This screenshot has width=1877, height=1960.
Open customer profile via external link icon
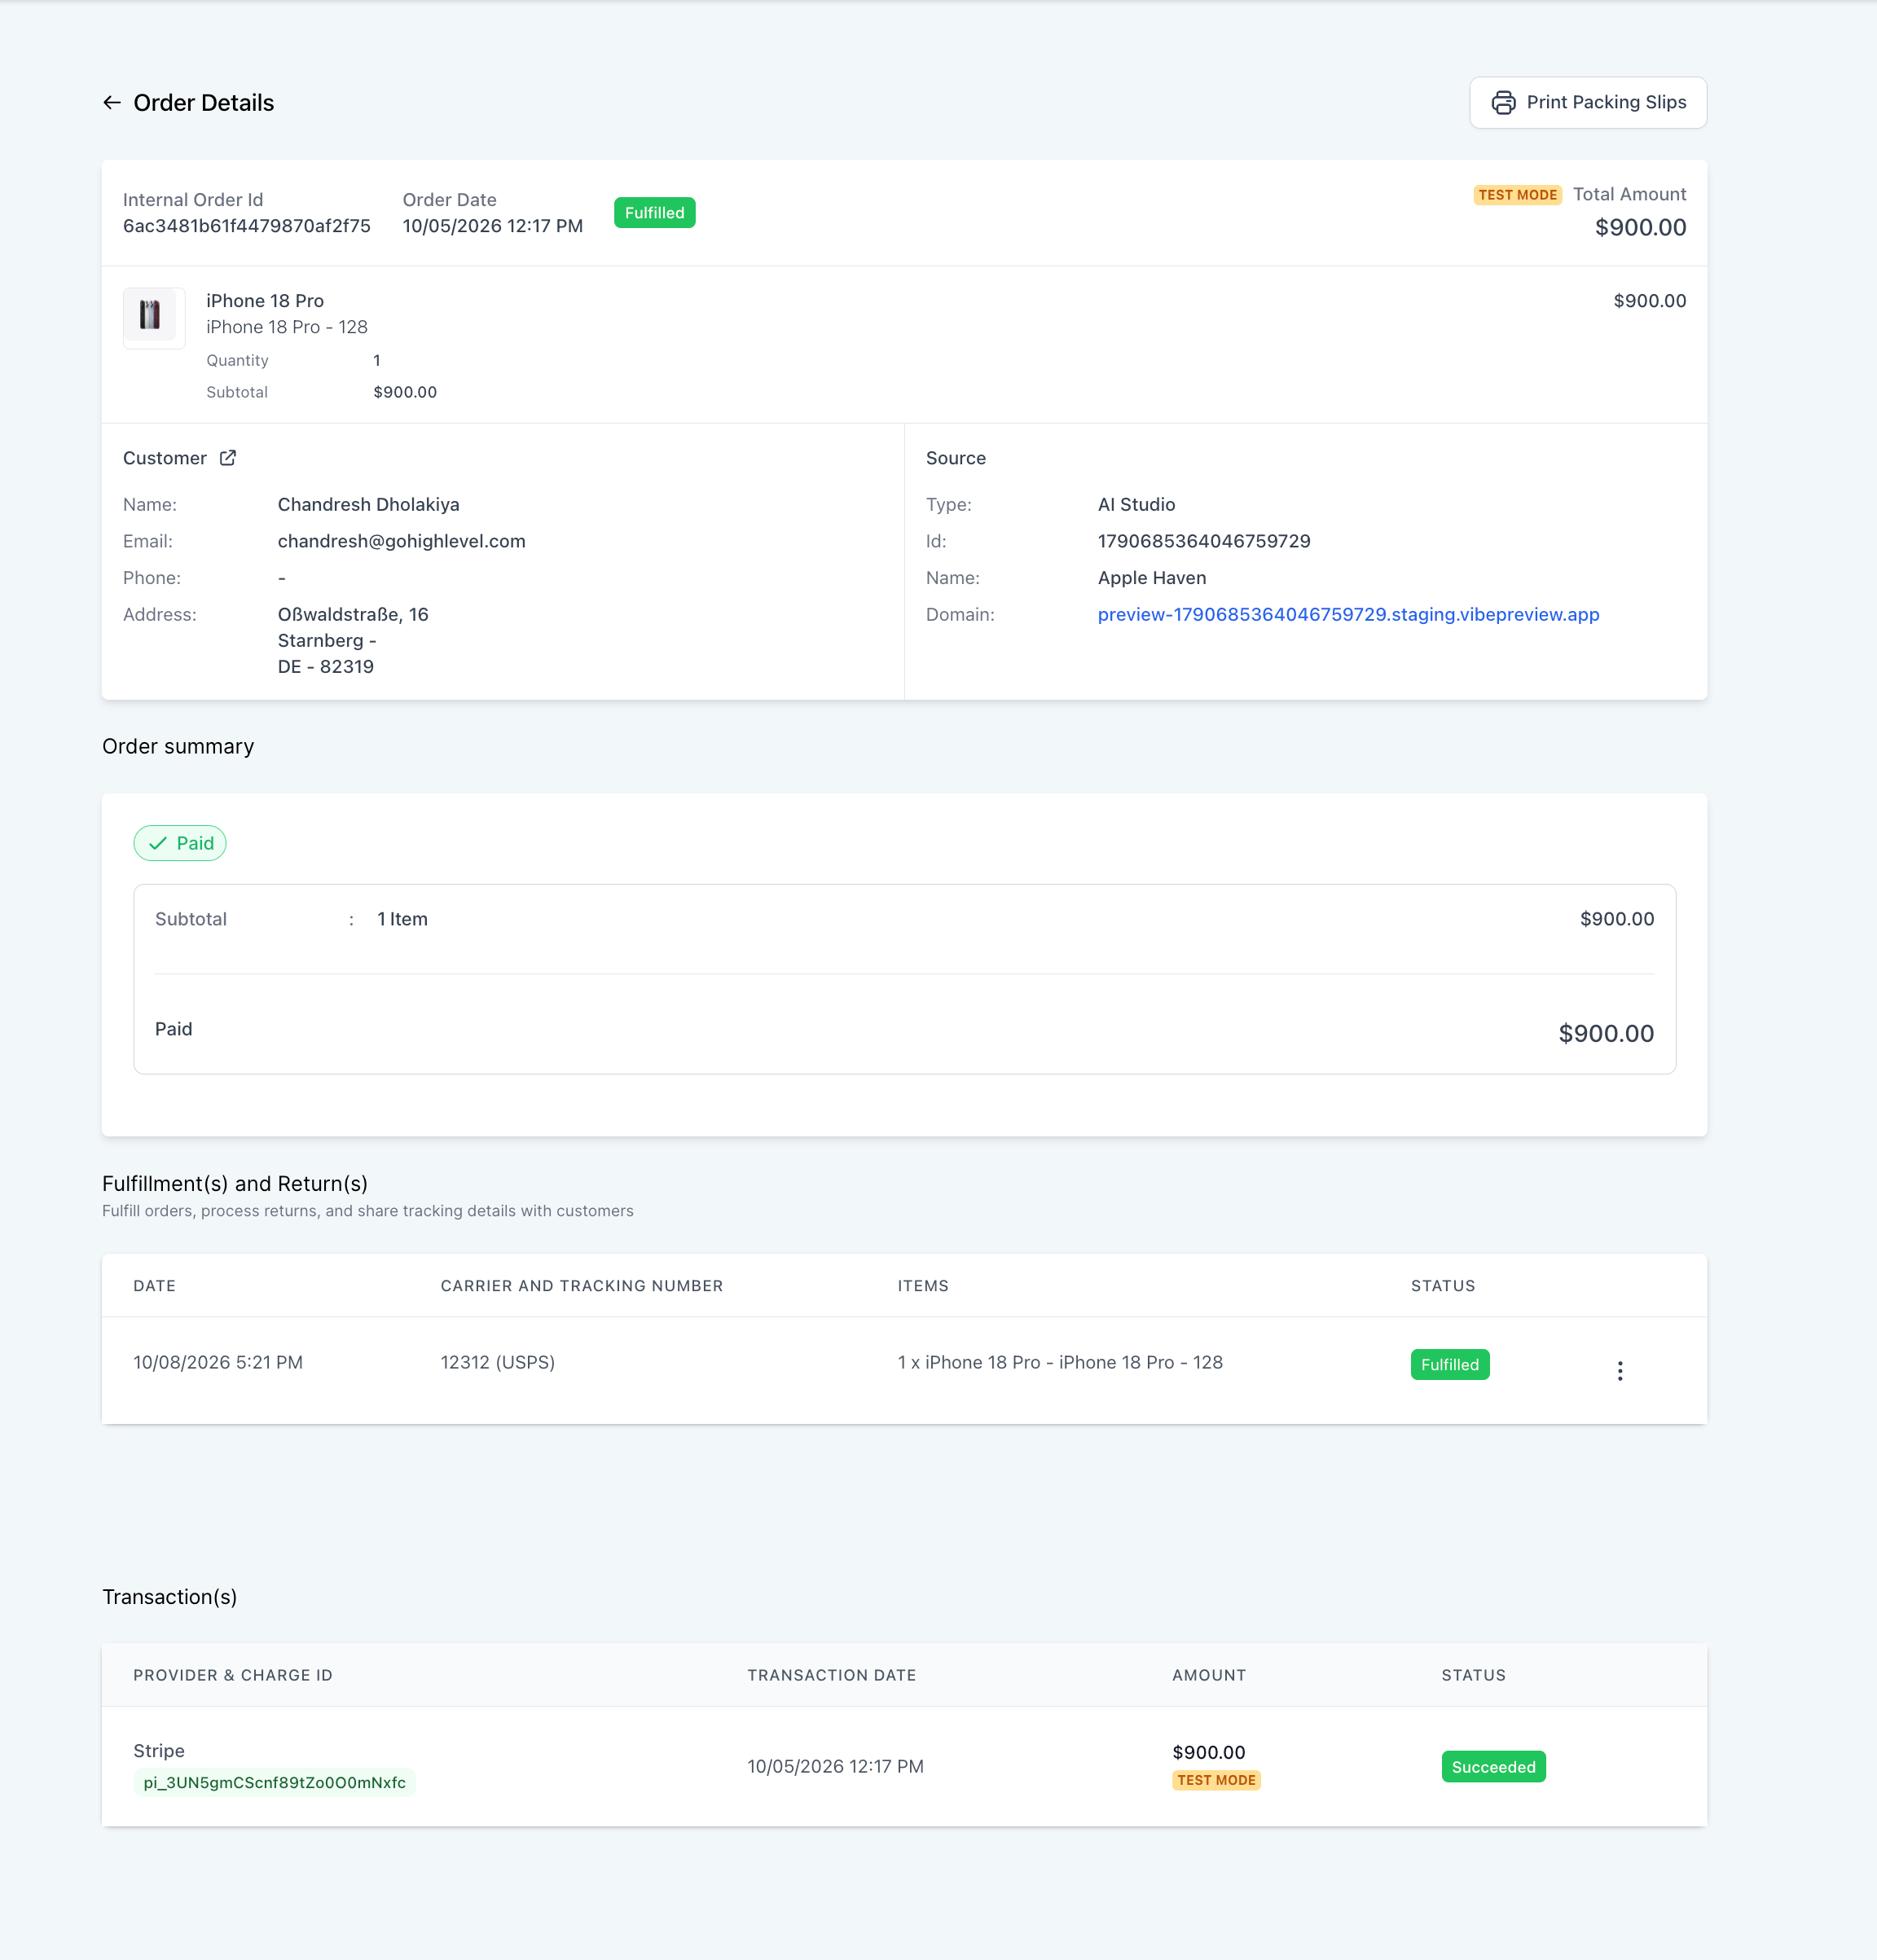click(x=228, y=458)
